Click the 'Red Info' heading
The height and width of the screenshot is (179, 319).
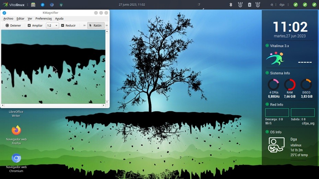[x=276, y=105]
